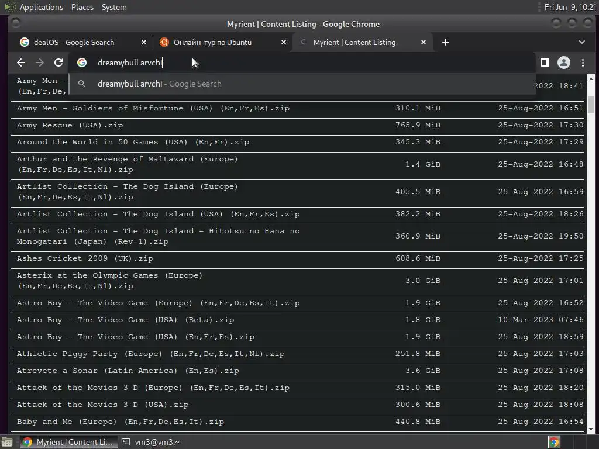Screen dimensions: 599x449
Task: Open Artlist Collection Dog Island (USA) zip
Action: pos(158,214)
